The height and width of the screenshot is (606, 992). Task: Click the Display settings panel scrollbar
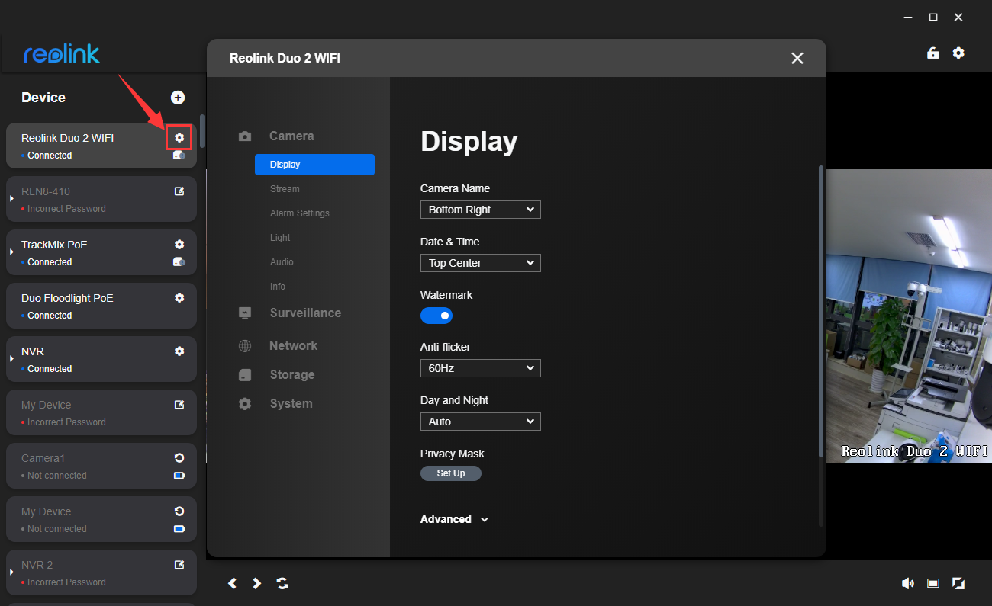click(821, 311)
